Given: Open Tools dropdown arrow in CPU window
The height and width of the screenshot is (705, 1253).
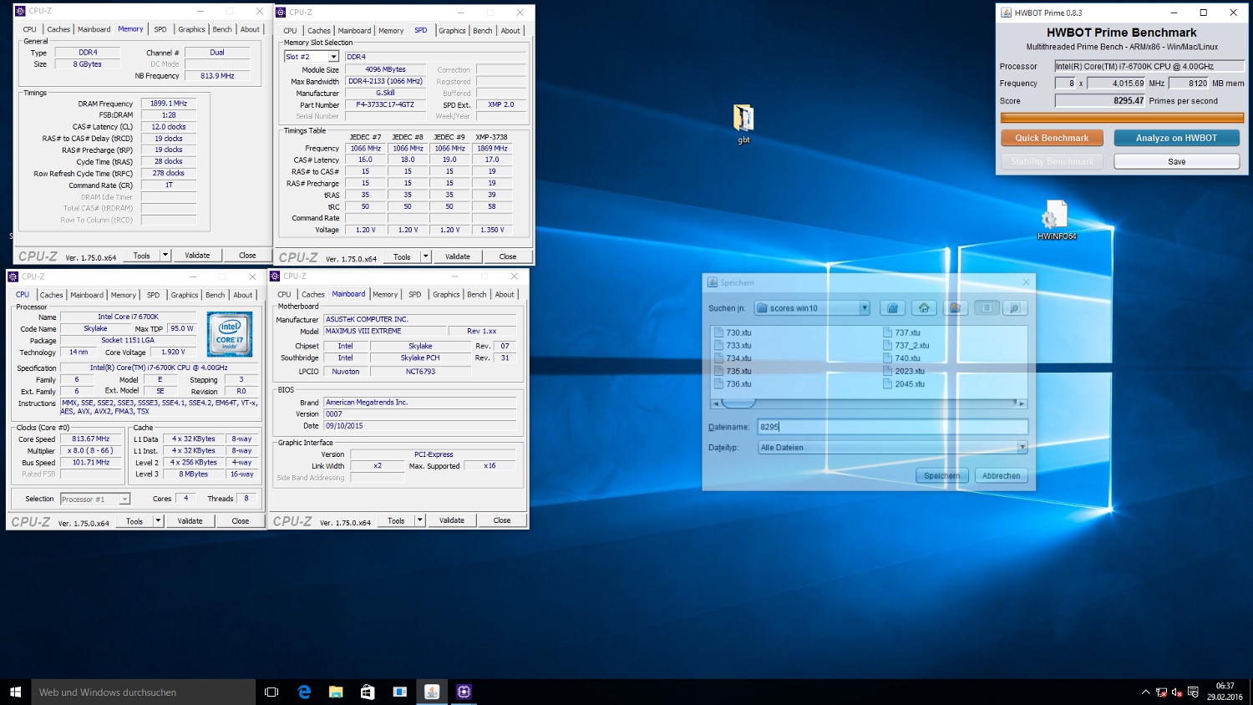Looking at the screenshot, I should pyautogui.click(x=158, y=520).
